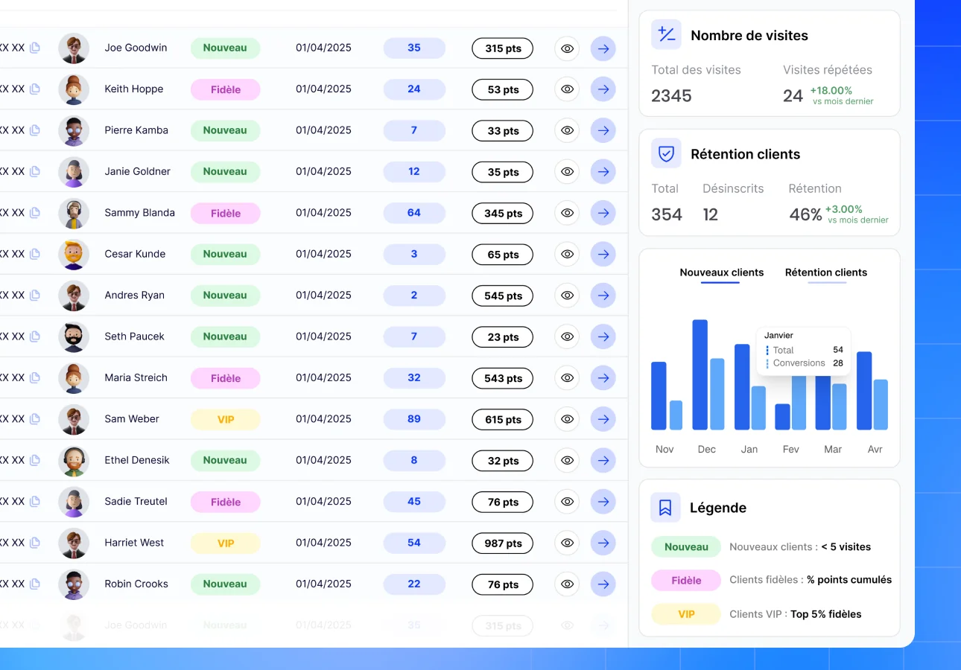The width and height of the screenshot is (961, 670).
Task: Click the 315 pts badge for Joe Goodwin
Action: pos(503,48)
